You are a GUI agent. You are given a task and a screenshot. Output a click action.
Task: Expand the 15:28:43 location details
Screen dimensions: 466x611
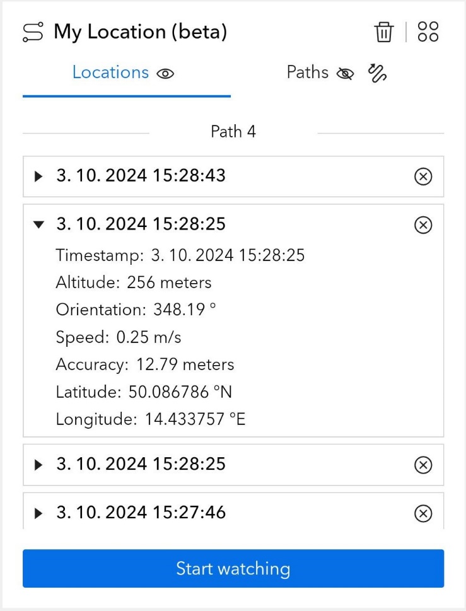pos(38,176)
